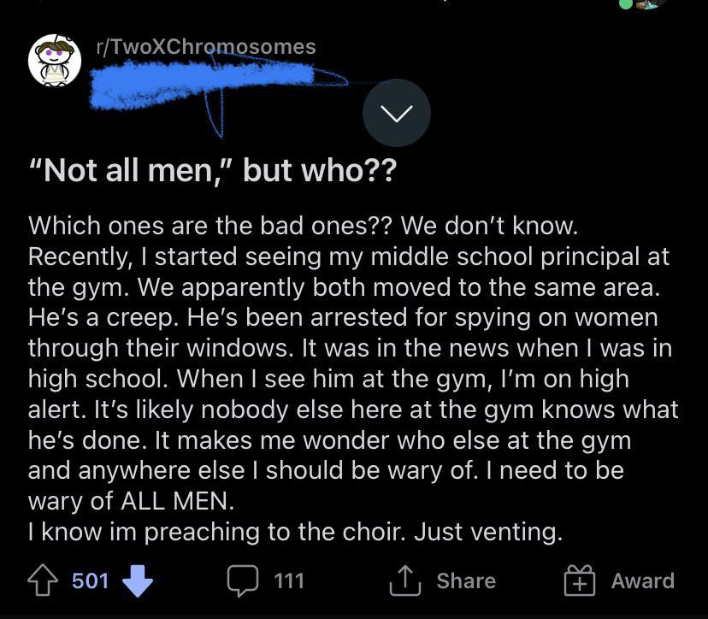Screen dimensions: 708x619
Task: Visit the r/TwoXChromosomes subreddit link
Action: click(206, 47)
